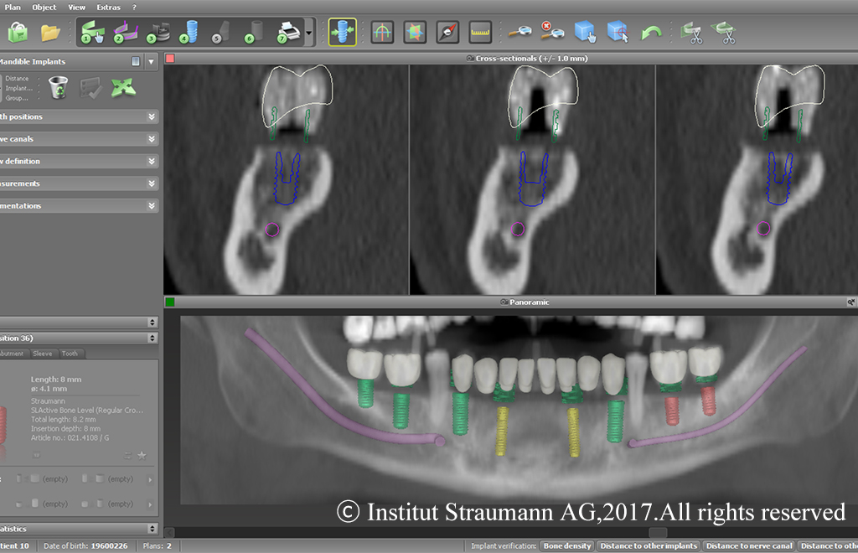Select workflow step 4 implant icon
Screen dimensions: 858x553
pyautogui.click(x=188, y=33)
